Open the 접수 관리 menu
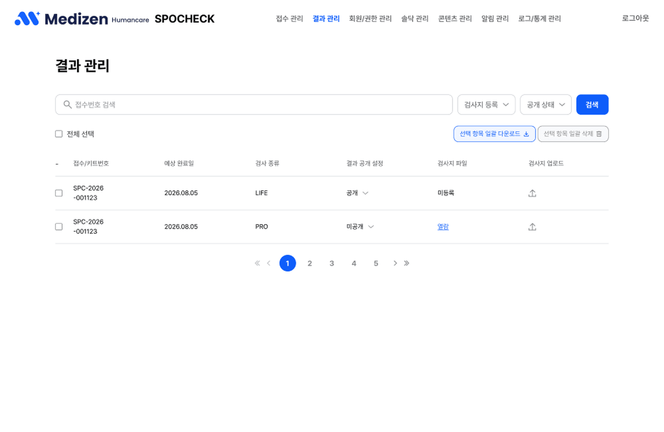 [290, 18]
